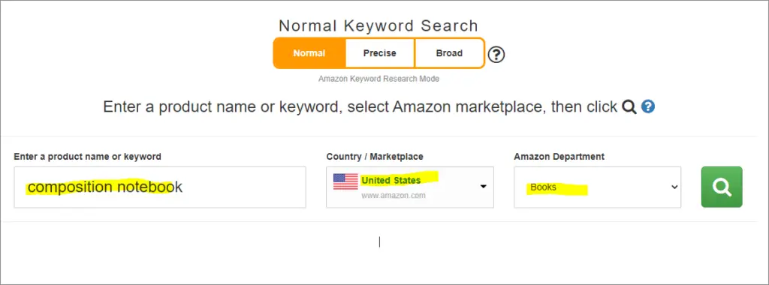This screenshot has width=769, height=285.
Task: Click the highlighted Books option text
Action: [543, 187]
